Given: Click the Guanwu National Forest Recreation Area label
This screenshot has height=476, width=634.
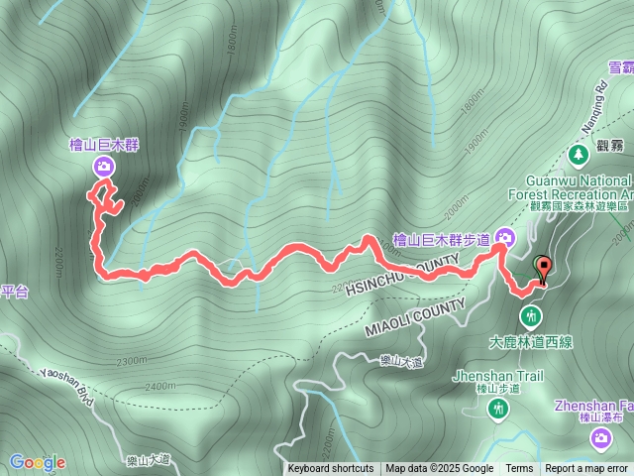Looking at the screenshot, I should click(x=571, y=194).
